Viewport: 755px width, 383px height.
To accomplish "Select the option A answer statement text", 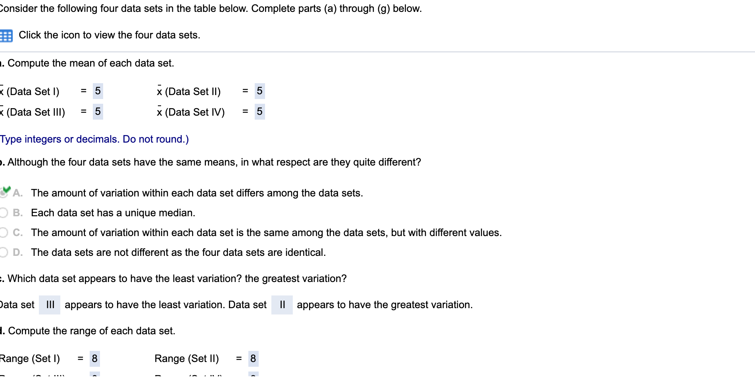I will pos(197,193).
